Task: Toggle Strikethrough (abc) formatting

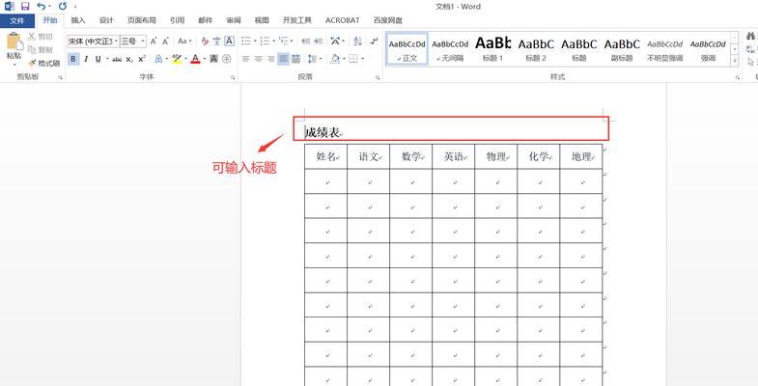Action: [117, 59]
